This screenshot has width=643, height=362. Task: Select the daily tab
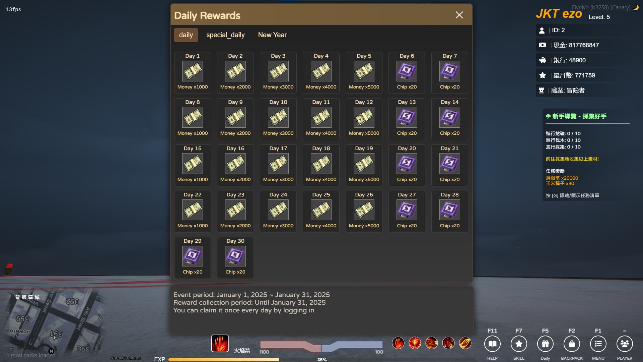pos(186,35)
